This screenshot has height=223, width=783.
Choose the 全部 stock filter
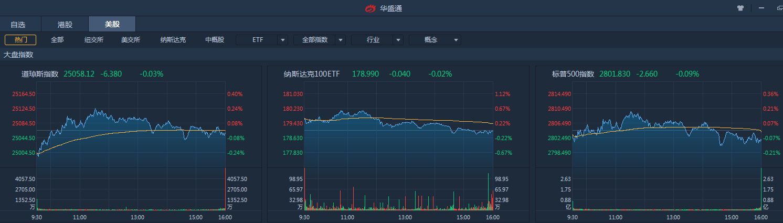pyautogui.click(x=57, y=40)
